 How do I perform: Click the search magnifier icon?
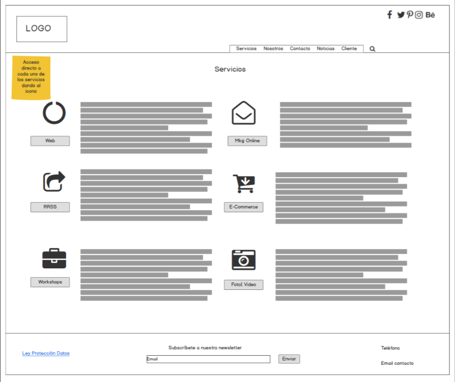click(372, 49)
